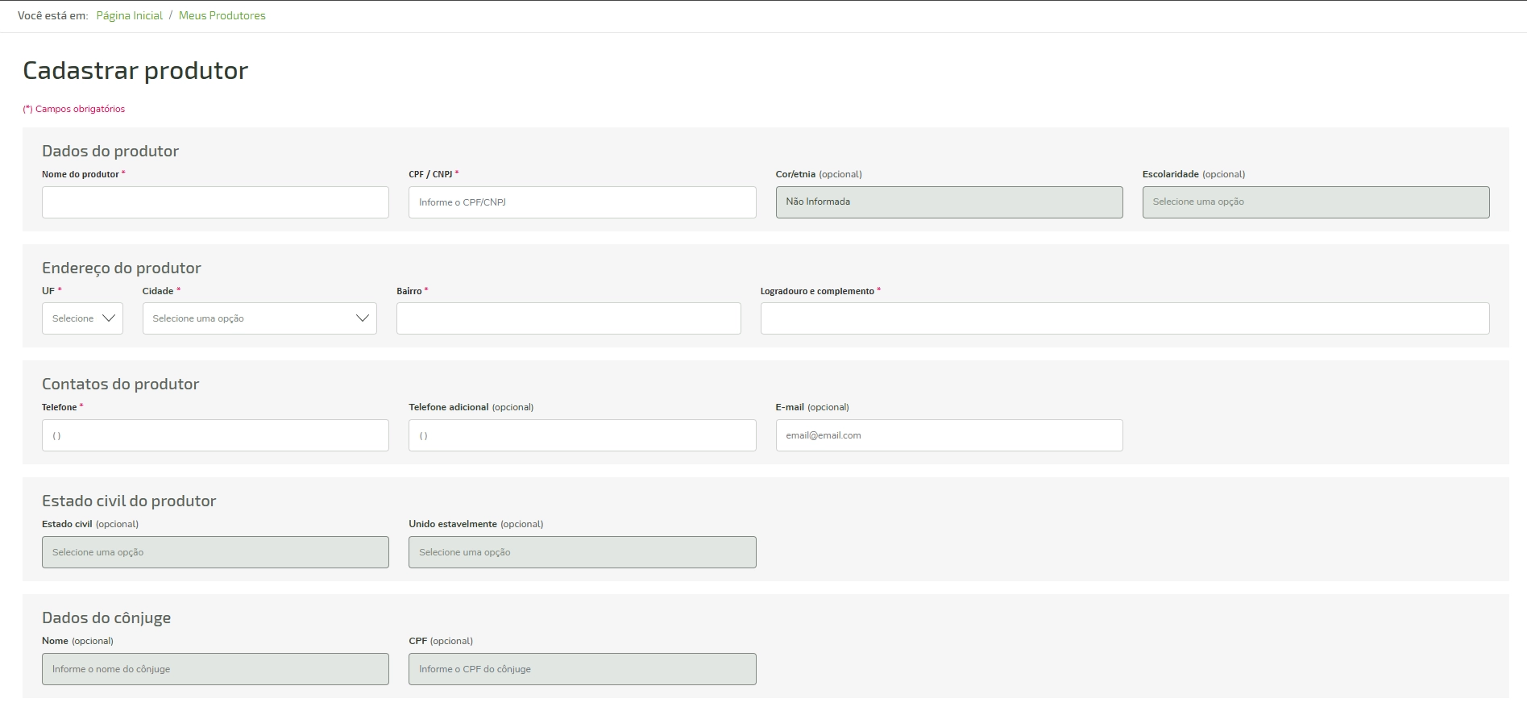This screenshot has width=1527, height=711.
Task: Click the spouse CPF input field
Action: [582, 669]
